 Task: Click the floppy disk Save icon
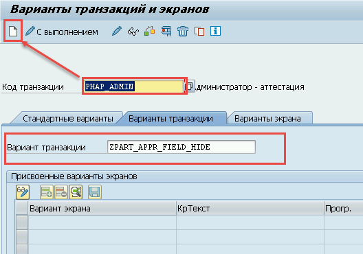coord(95,192)
